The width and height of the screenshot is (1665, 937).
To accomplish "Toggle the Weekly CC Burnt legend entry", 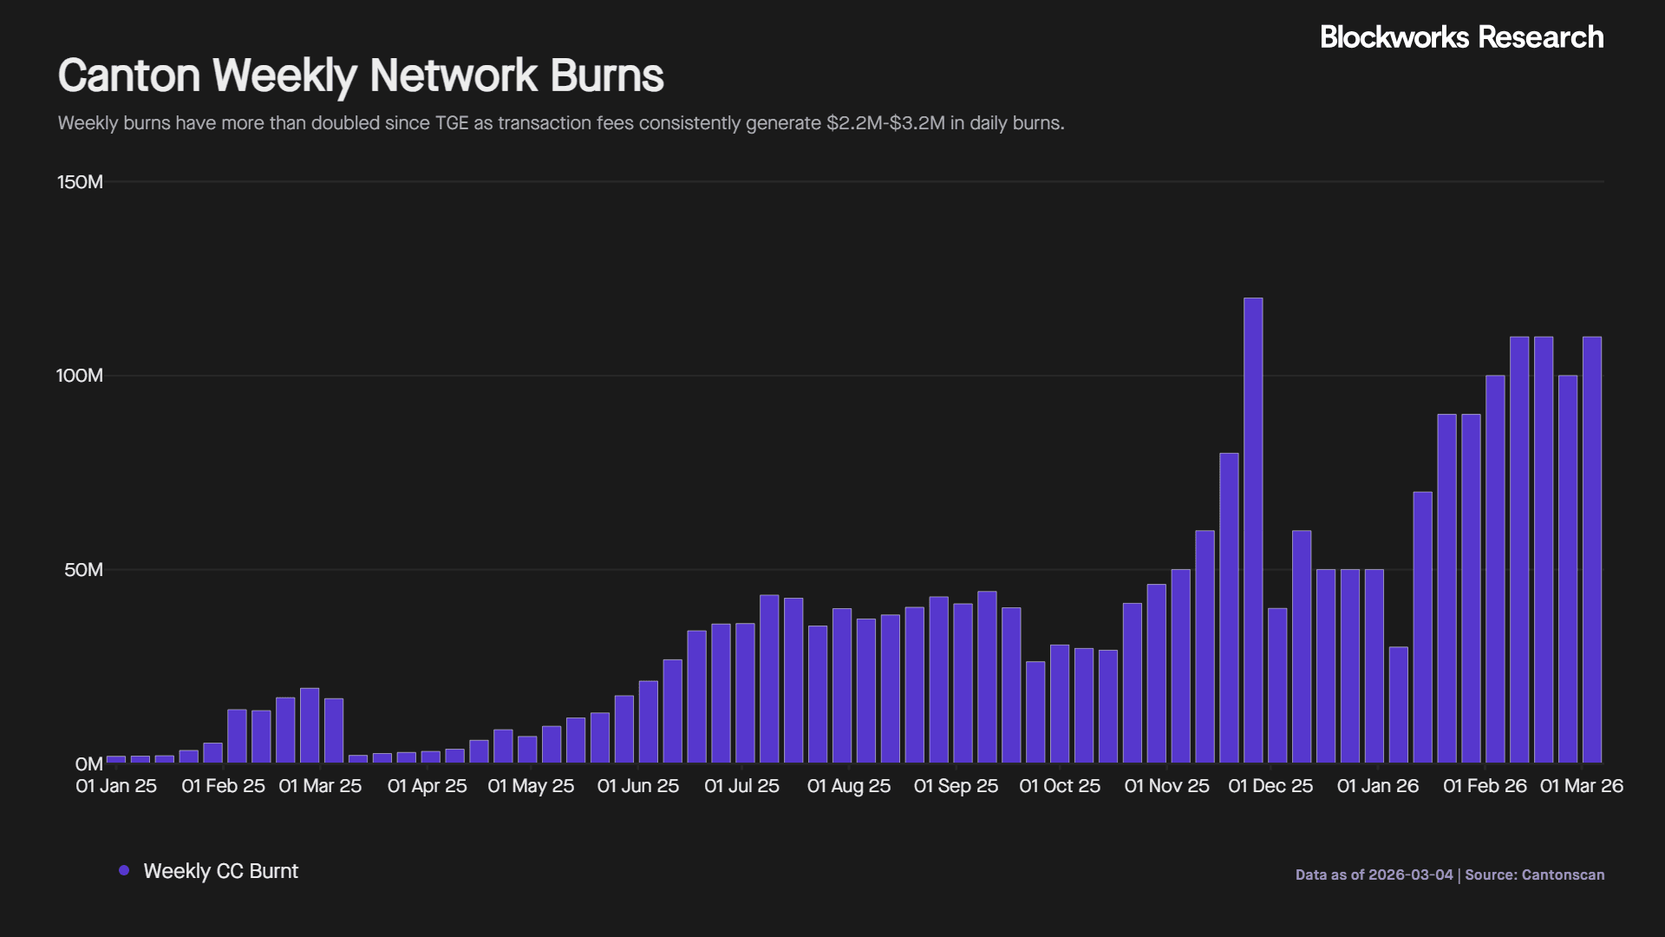I will point(220,870).
